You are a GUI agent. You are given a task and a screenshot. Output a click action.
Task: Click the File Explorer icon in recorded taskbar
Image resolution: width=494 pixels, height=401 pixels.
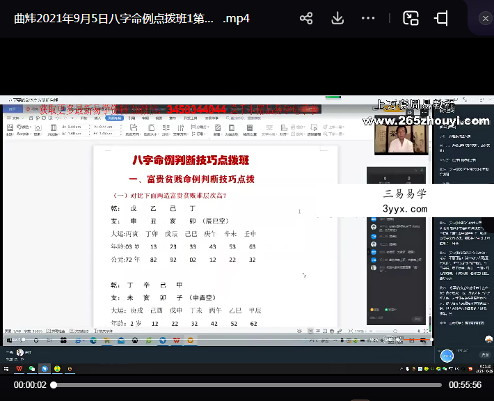pyautogui.click(x=107, y=340)
